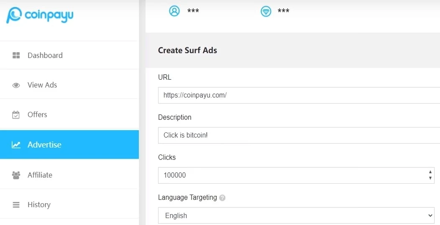
Task: Select the Advertise menu item
Action: click(x=69, y=144)
